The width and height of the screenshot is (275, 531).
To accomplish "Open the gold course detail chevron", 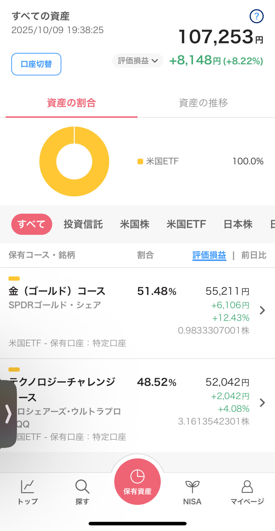I will click(262, 310).
